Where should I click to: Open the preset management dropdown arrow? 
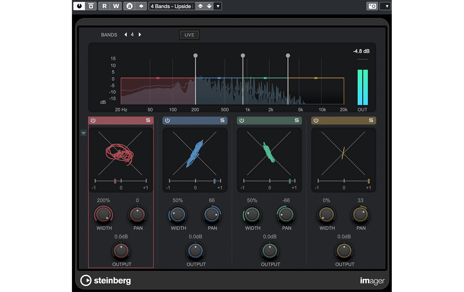click(218, 6)
